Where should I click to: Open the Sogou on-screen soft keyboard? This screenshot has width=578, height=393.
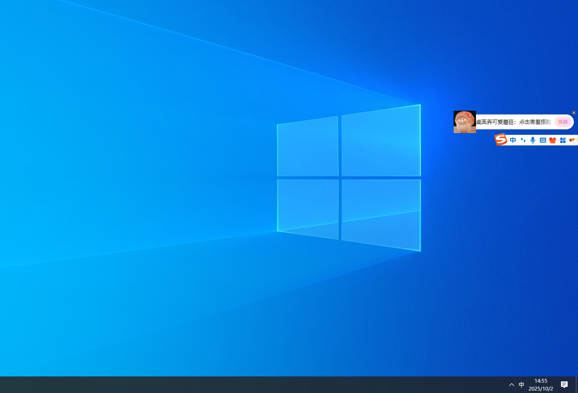point(543,140)
